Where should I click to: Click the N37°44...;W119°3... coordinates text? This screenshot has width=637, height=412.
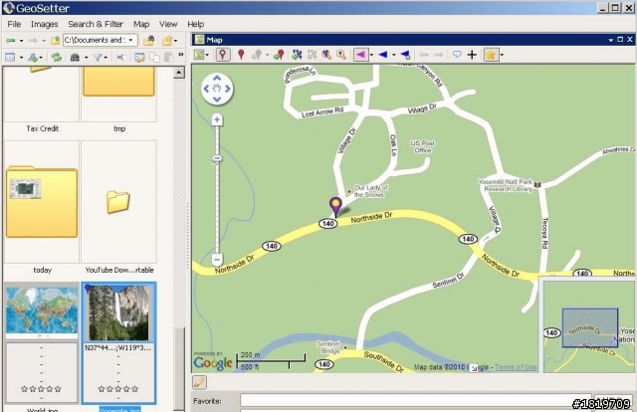118,347
